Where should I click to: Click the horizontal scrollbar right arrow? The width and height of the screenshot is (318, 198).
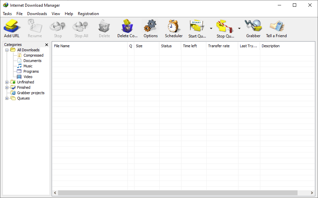[x=312, y=193]
